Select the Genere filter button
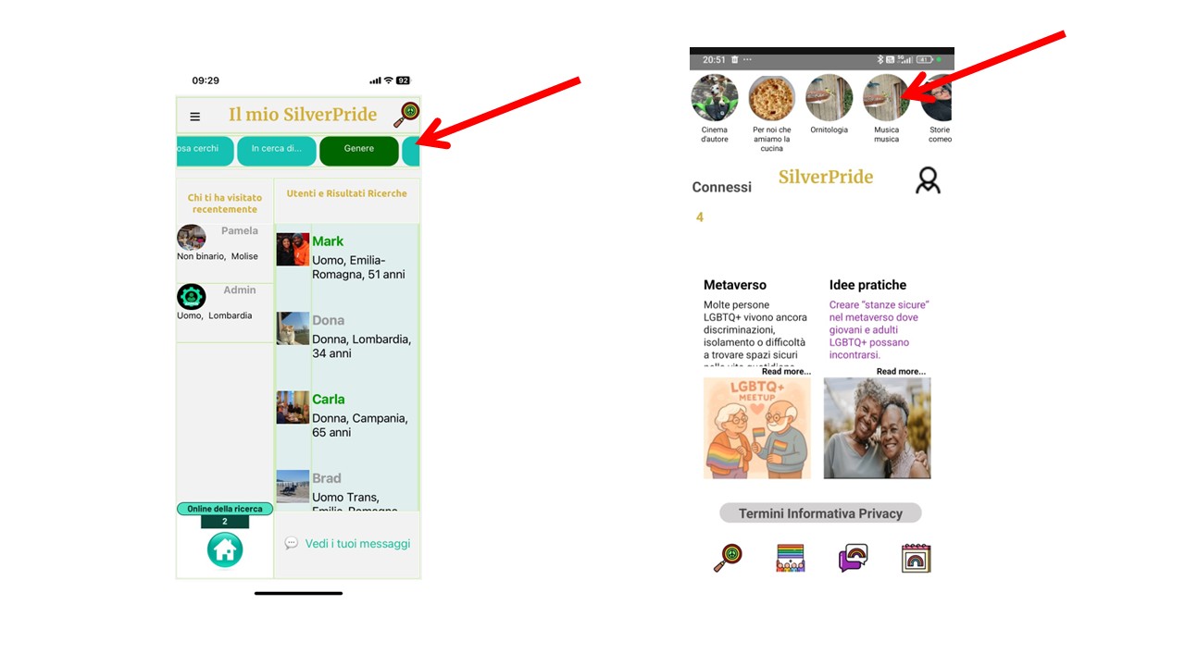The width and height of the screenshot is (1185, 666). (359, 151)
